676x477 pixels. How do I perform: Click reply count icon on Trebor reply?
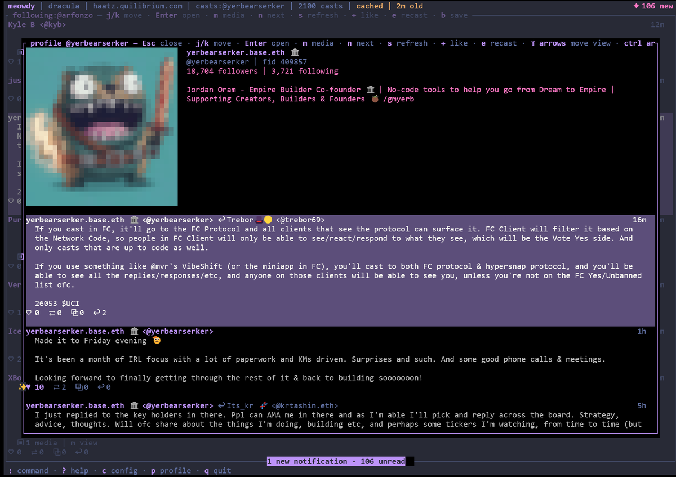(x=96, y=313)
